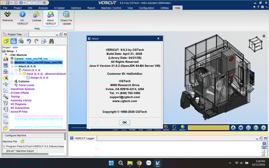Viewport: 269px width, 168px height.
Task: Click Single Step playback button
Action: 256,128
